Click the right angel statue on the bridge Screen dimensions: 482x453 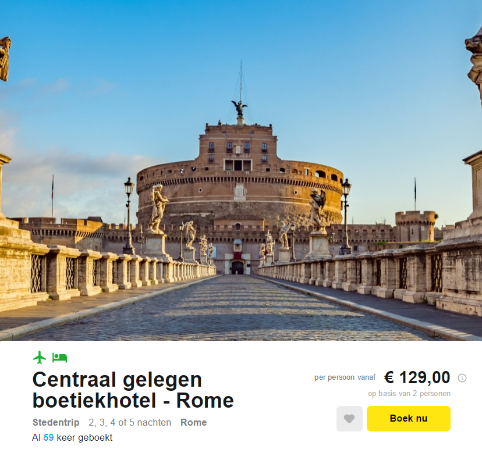pyautogui.click(x=318, y=211)
